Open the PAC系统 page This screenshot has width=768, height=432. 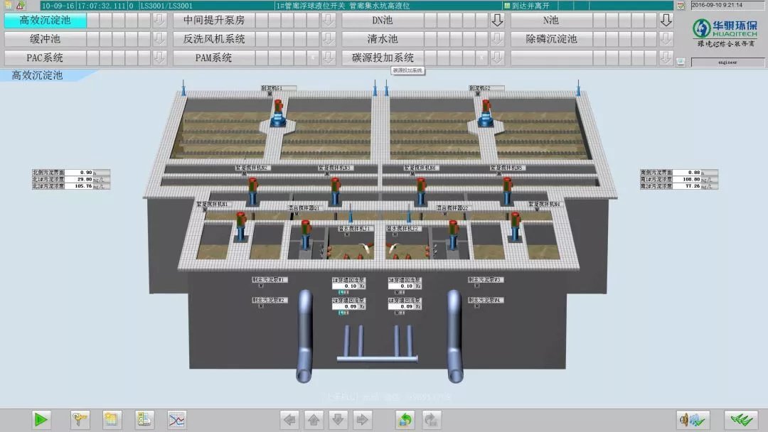point(46,58)
